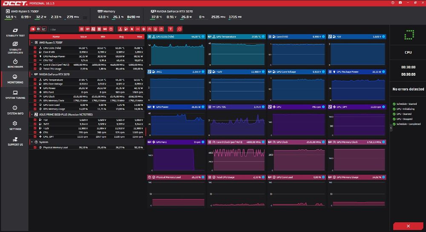Click the motherboard icon beside ASUS PRIME B650-PLUS
This screenshot has height=232, width=426.
(36, 114)
